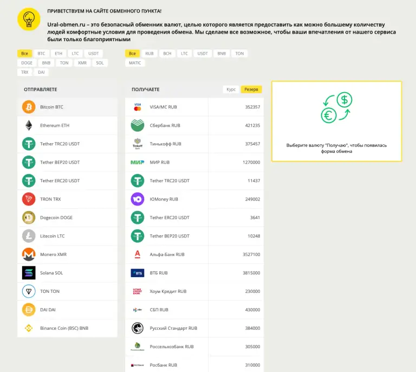The width and height of the screenshot is (416, 372).
Task: Click the ОТПРАВЛЯЕТЕ column heading
Action: coord(40,89)
